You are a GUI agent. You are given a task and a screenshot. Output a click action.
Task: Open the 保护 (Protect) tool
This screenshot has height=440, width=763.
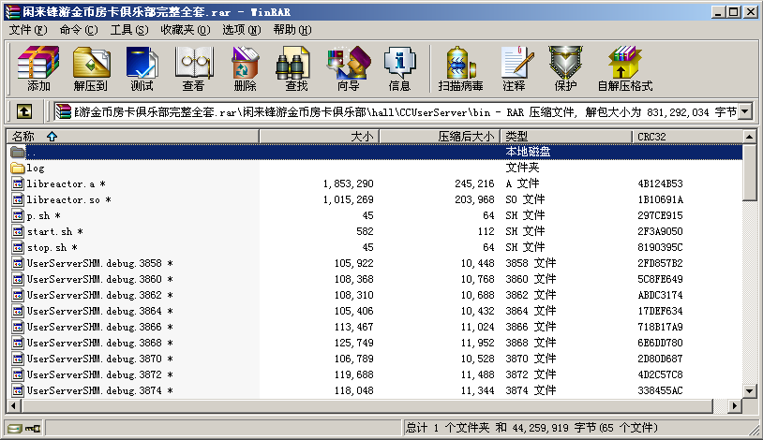coord(565,69)
